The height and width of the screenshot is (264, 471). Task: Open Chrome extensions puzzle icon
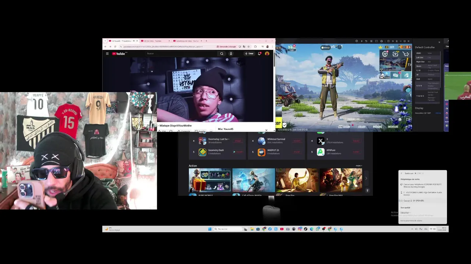(x=255, y=47)
